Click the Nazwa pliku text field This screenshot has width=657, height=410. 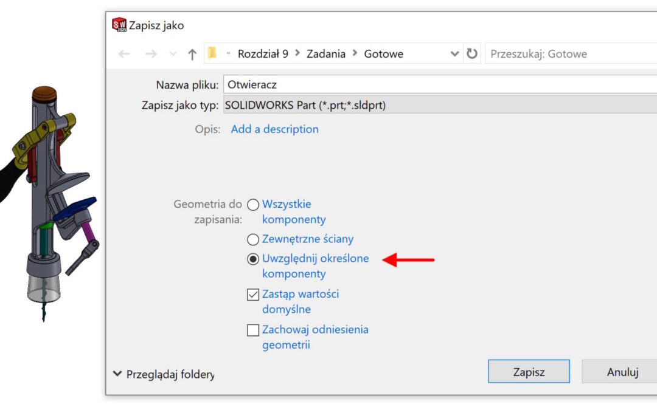coord(439,84)
